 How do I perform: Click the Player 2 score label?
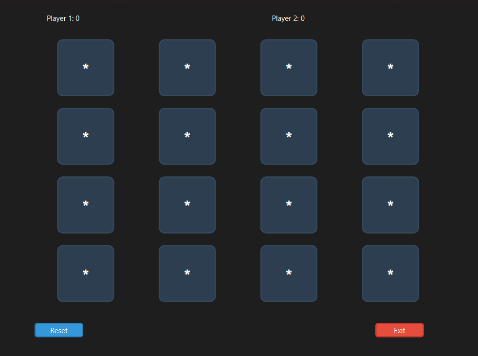[288, 18]
